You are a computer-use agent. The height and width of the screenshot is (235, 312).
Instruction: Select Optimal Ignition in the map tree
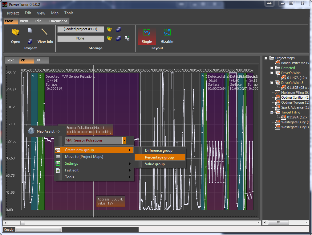295,97
